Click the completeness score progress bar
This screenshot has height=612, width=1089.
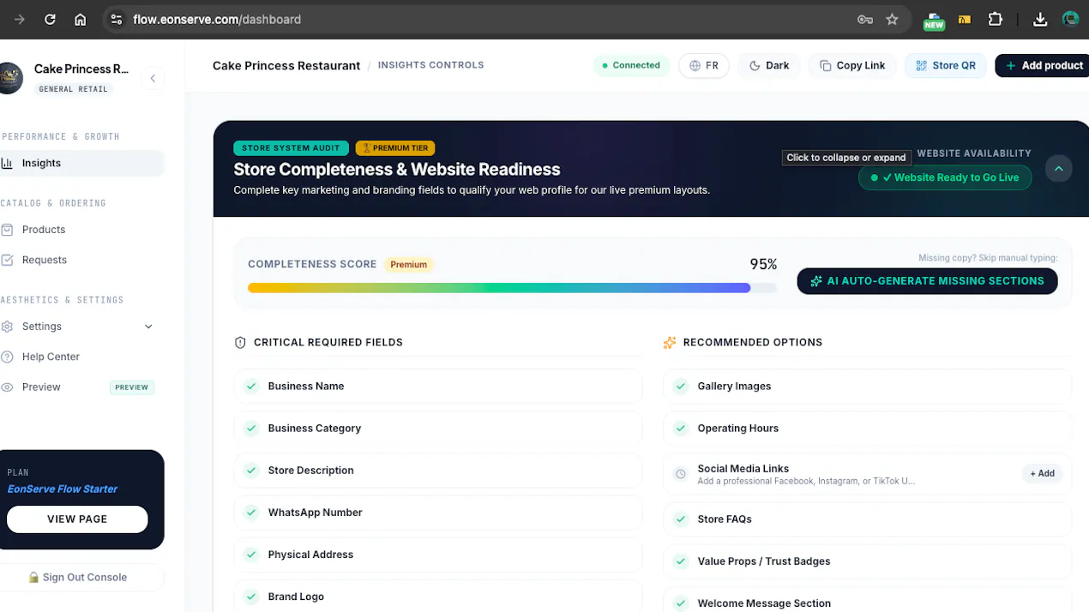(512, 288)
